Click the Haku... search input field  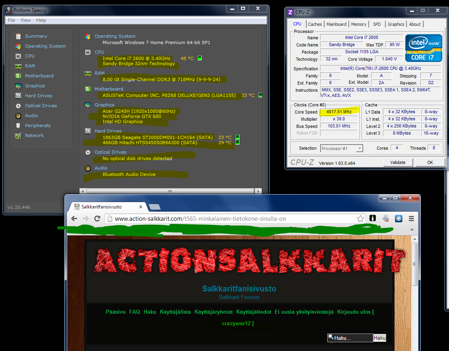[350, 338]
